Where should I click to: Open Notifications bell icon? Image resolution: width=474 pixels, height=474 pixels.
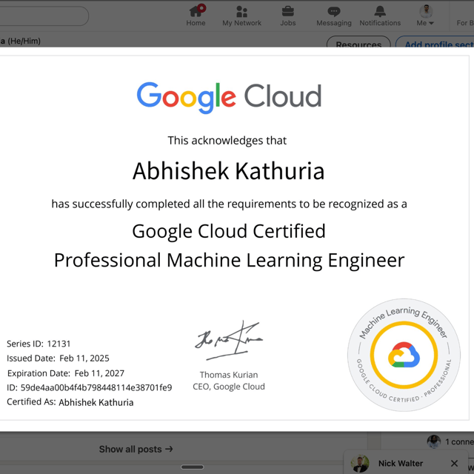click(380, 16)
